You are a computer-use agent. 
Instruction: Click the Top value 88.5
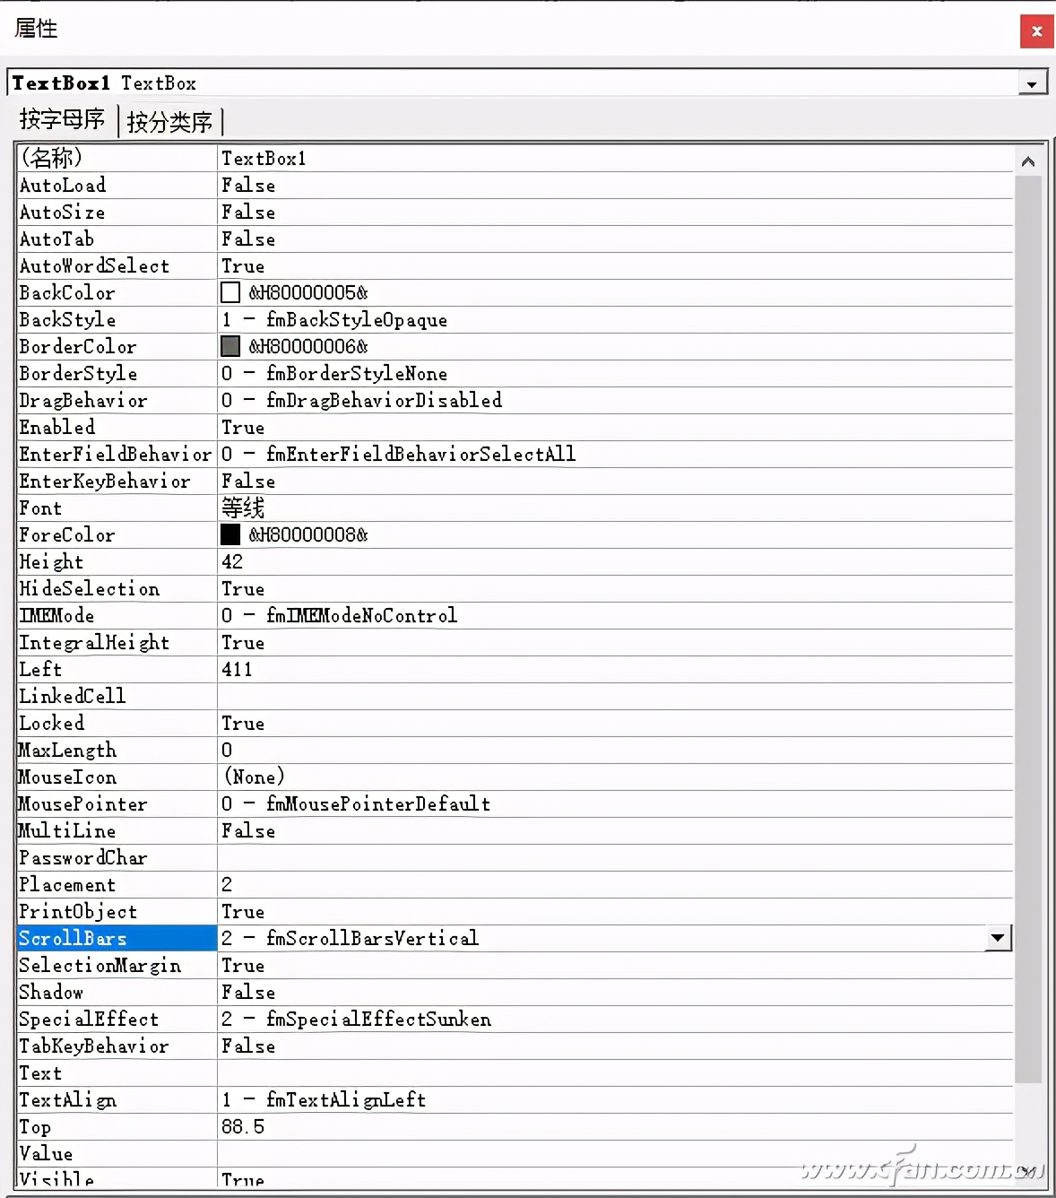pyautogui.click(x=243, y=1126)
